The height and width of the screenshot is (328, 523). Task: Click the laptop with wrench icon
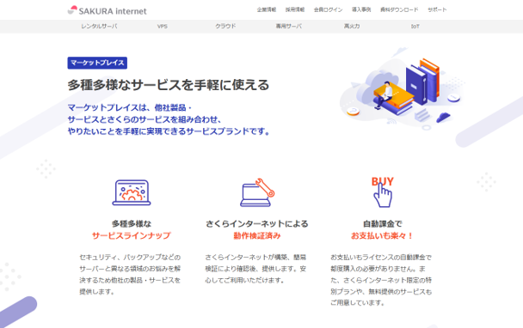pyautogui.click(x=257, y=192)
